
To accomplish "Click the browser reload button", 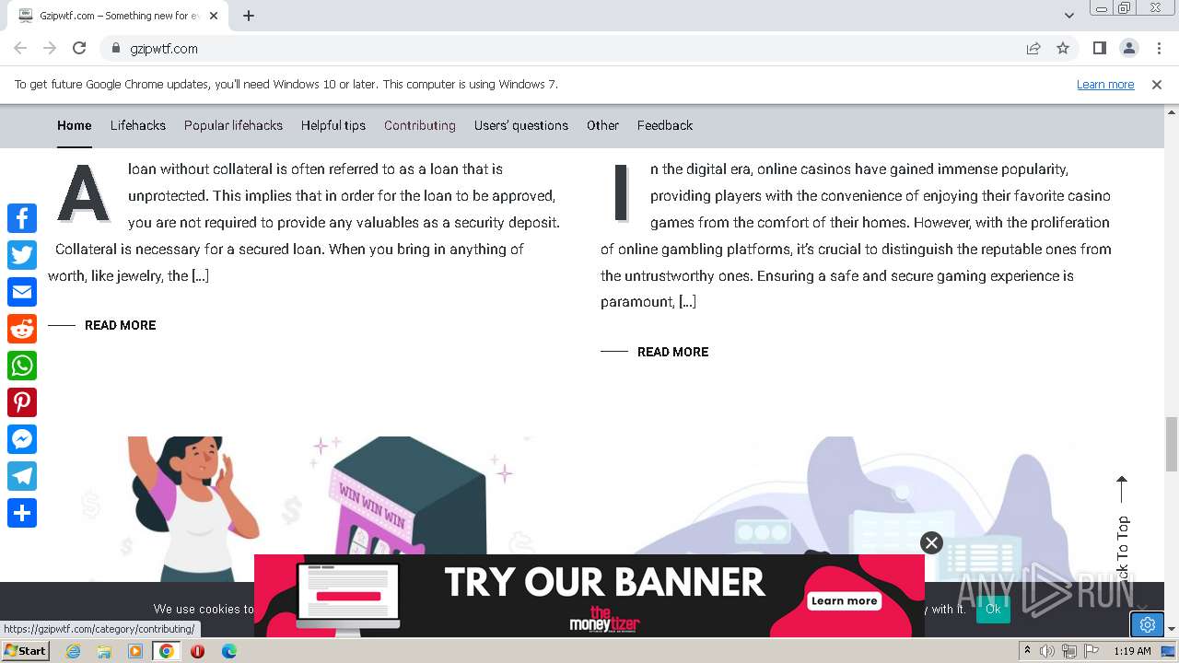I will [x=79, y=48].
